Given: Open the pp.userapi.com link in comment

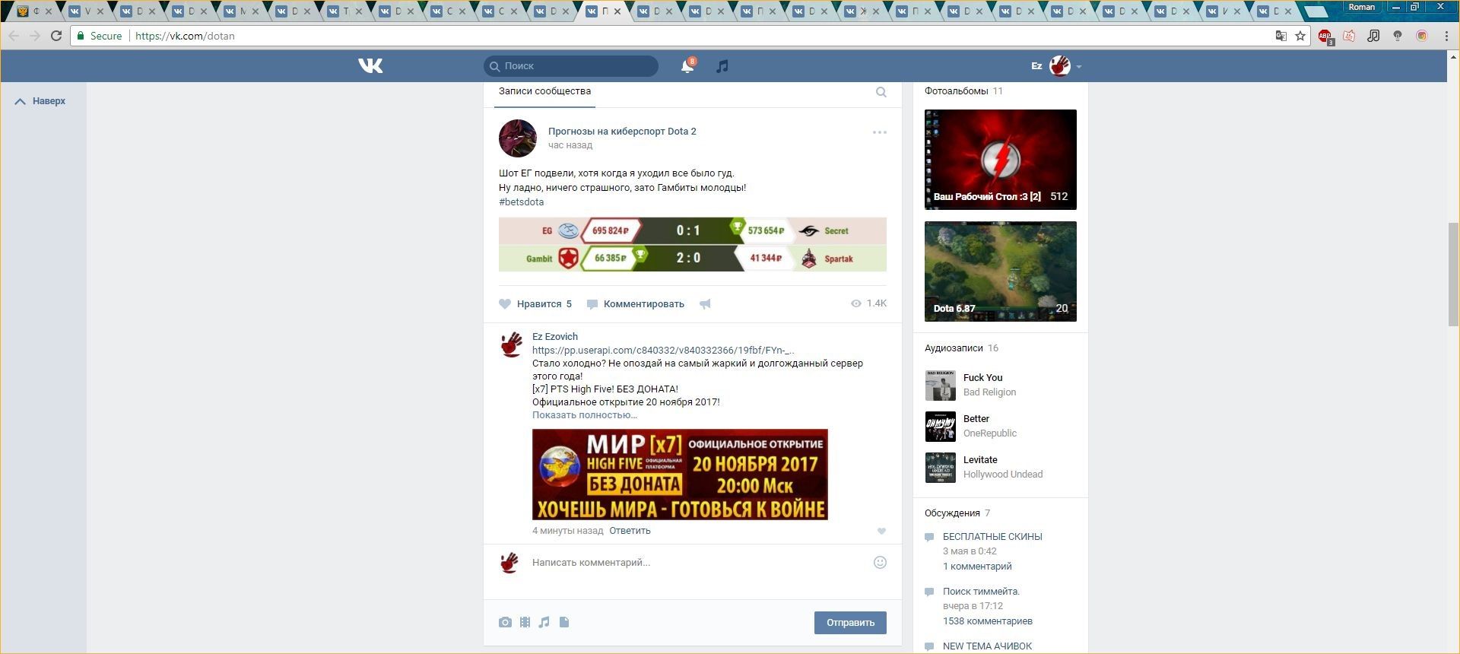Looking at the screenshot, I should [x=663, y=351].
